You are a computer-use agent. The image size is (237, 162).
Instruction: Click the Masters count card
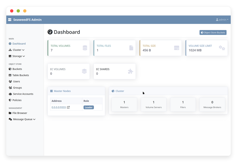pyautogui.click(x=124, y=105)
